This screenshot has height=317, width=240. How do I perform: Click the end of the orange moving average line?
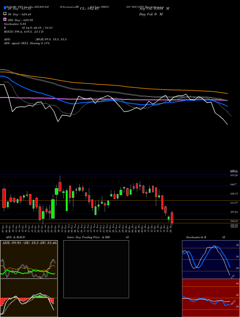point(228,93)
